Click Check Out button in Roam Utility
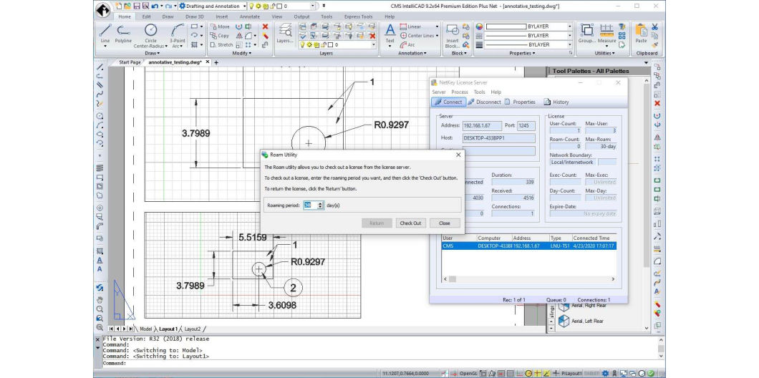 [x=410, y=223]
